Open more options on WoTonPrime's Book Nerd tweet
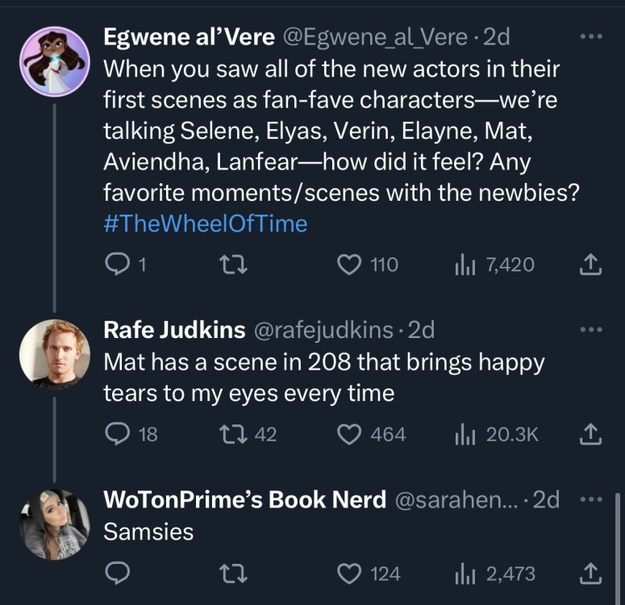The height and width of the screenshot is (605, 625). click(591, 499)
